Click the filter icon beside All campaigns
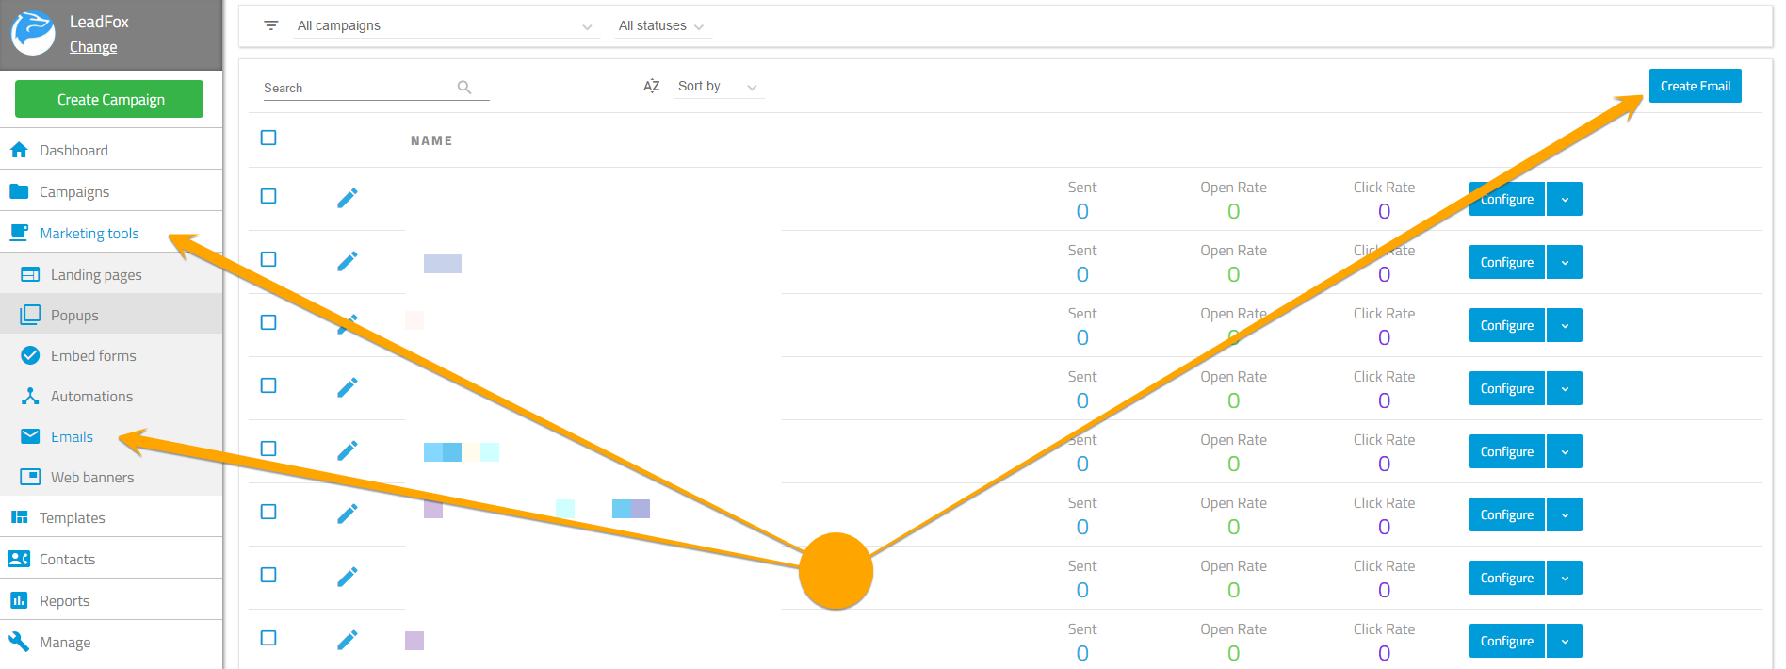This screenshot has height=669, width=1786. (271, 25)
